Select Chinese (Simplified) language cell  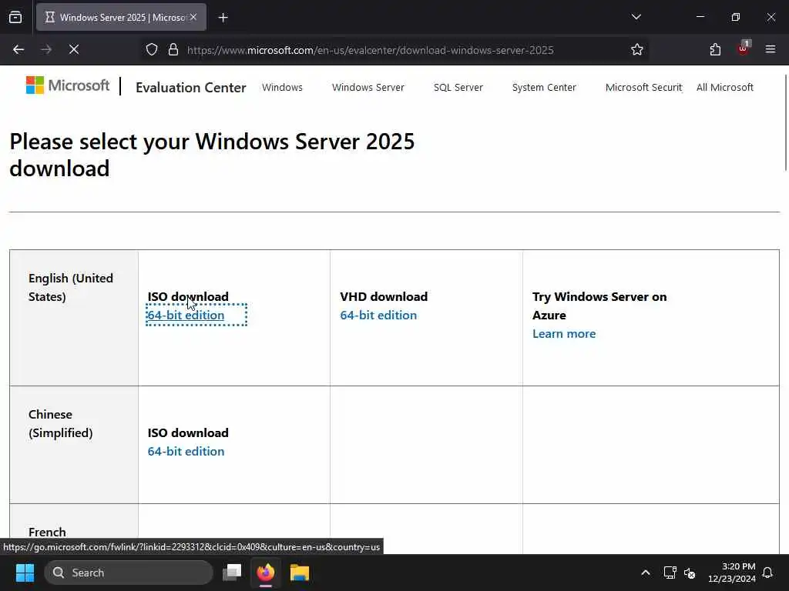click(74, 445)
